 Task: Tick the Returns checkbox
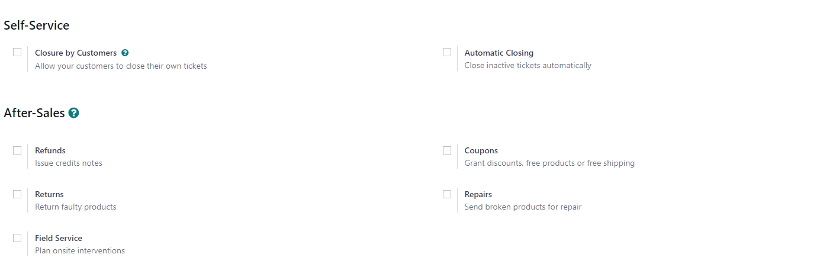tap(17, 194)
